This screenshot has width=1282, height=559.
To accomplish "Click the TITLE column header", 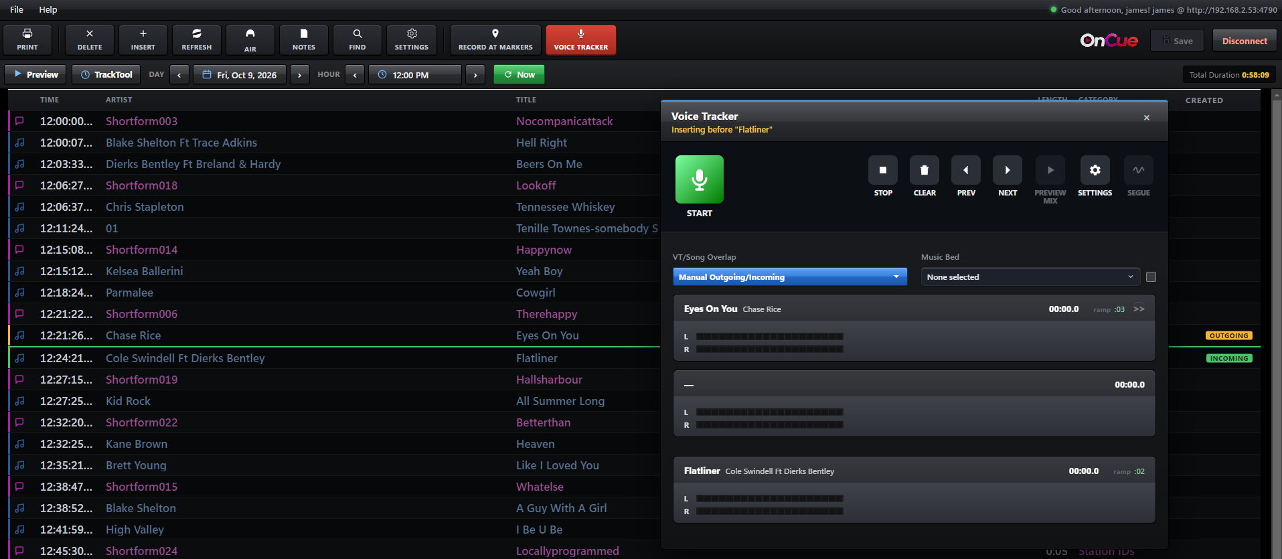I will [x=526, y=100].
